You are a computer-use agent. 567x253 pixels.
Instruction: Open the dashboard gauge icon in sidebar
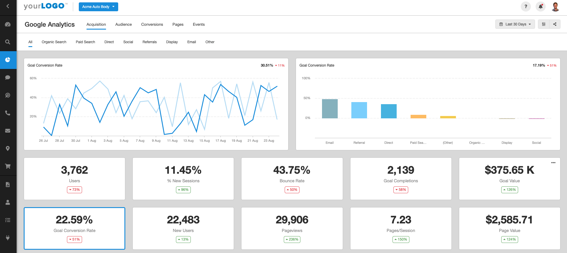pyautogui.click(x=8, y=24)
